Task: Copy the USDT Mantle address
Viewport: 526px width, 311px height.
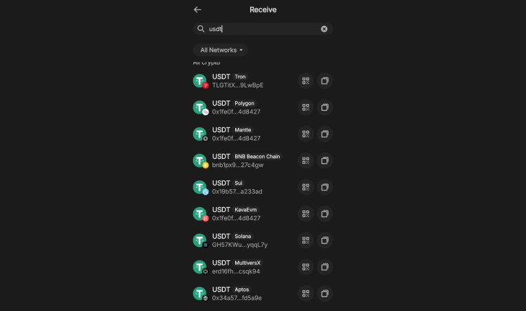Action: click(x=325, y=134)
